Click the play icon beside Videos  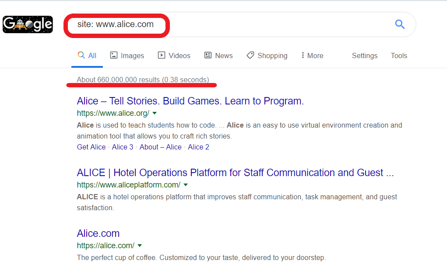click(161, 55)
